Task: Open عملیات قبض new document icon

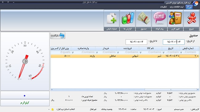Action: click(112, 20)
